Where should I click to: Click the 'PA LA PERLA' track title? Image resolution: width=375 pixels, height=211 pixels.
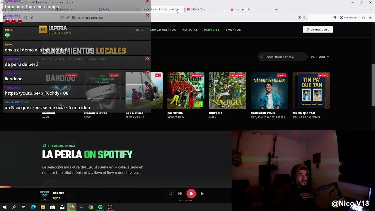click(x=134, y=113)
